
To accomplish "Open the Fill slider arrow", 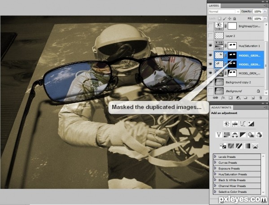I will tap(265, 18).
